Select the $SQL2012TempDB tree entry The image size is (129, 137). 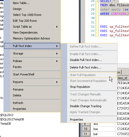point(12,119)
